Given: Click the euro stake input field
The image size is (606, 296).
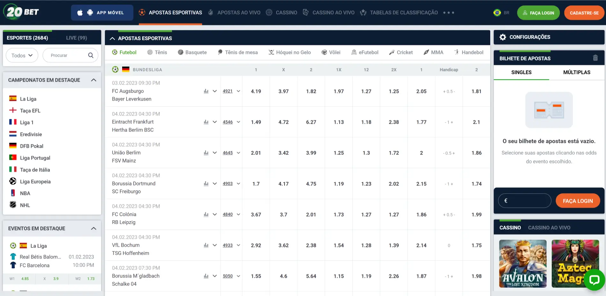Looking at the screenshot, I should click(x=524, y=201).
